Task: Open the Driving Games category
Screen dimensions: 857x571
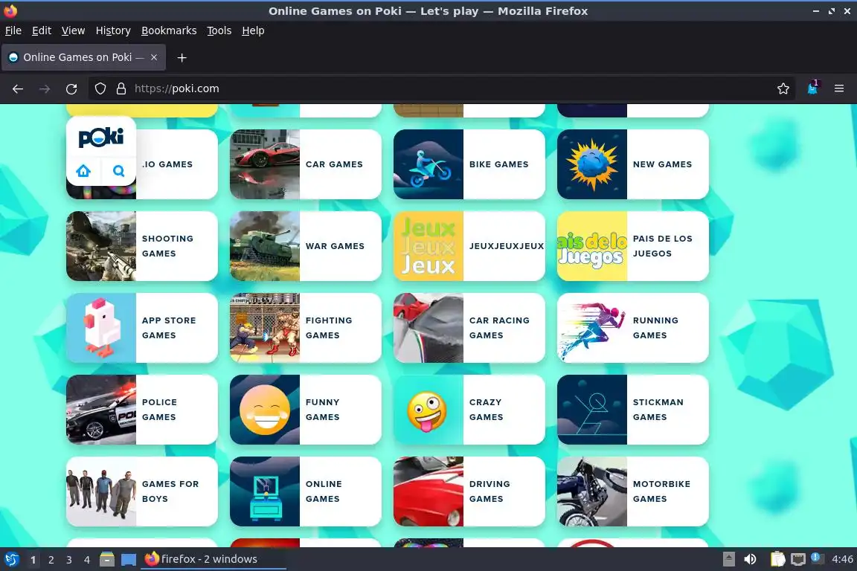Action: (x=469, y=491)
